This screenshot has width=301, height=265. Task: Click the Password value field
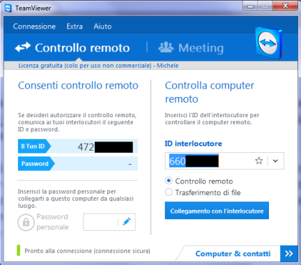click(96, 164)
